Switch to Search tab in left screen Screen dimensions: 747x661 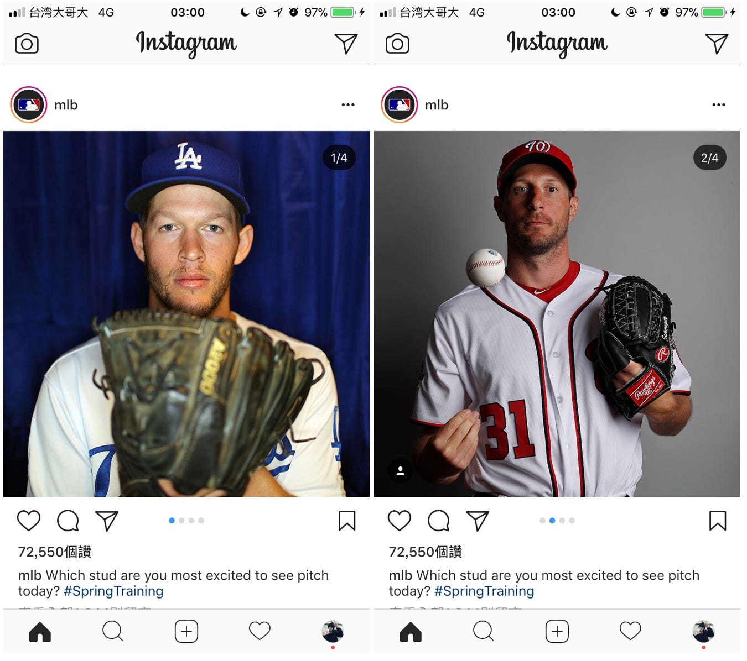pos(113,631)
